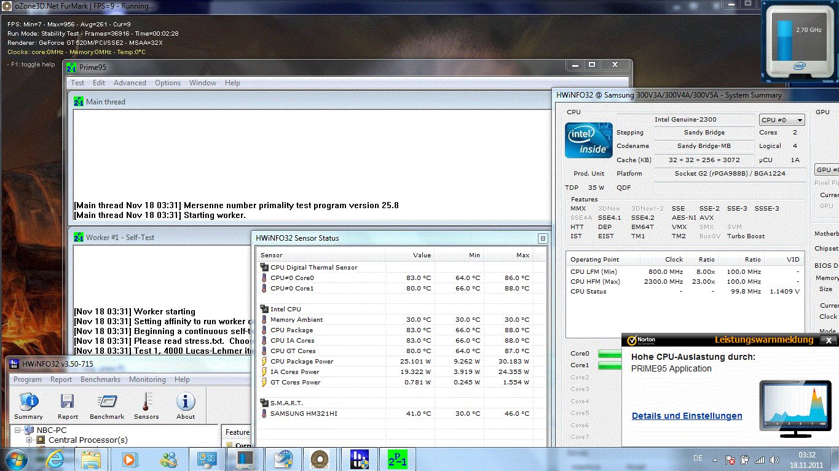This screenshot has height=471, width=839.
Task: Click the CPU Digital Thermal Sensor group icon
Action: click(264, 267)
